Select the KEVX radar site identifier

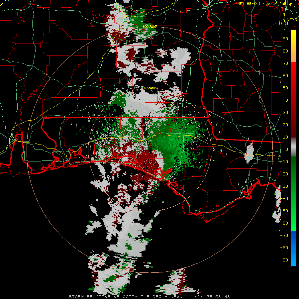point(177,297)
